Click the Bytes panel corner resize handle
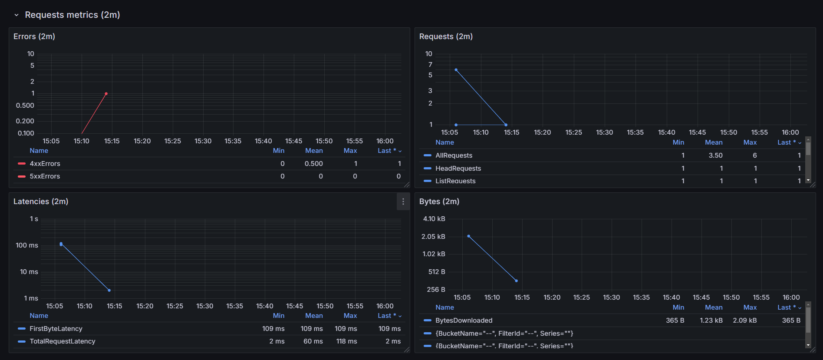 813,350
